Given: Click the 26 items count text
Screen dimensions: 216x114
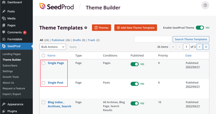Looking at the screenshot, I should pos(163,47).
